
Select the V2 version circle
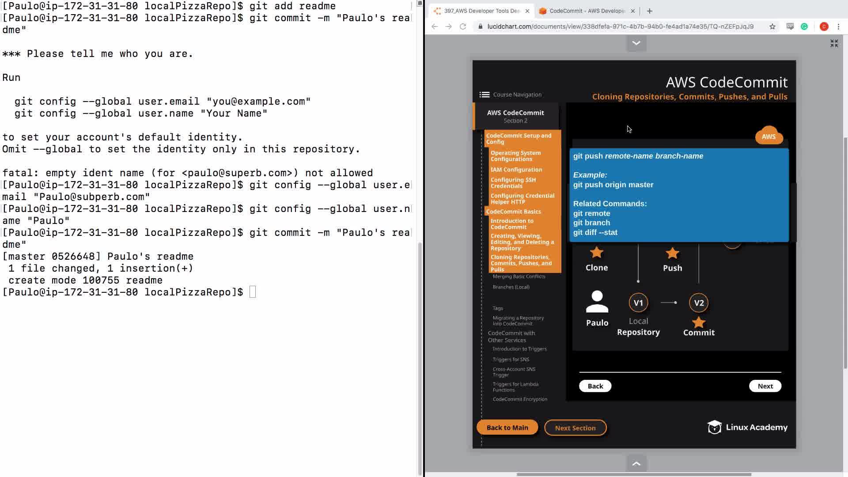point(698,303)
